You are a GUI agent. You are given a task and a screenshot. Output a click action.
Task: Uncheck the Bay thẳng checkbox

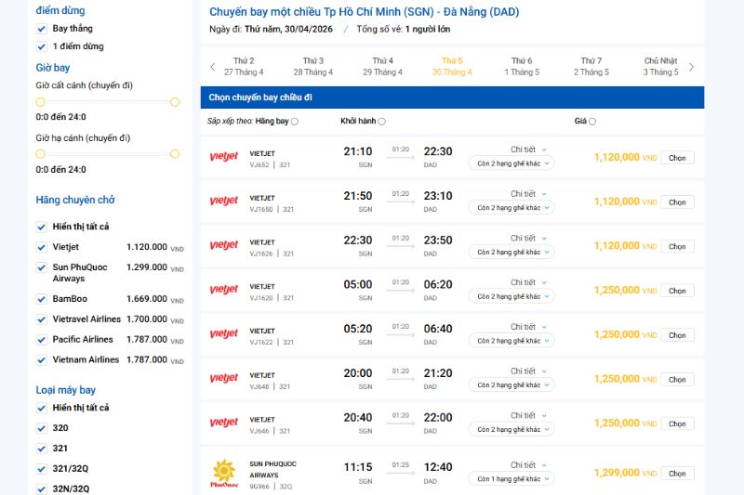pos(42,29)
